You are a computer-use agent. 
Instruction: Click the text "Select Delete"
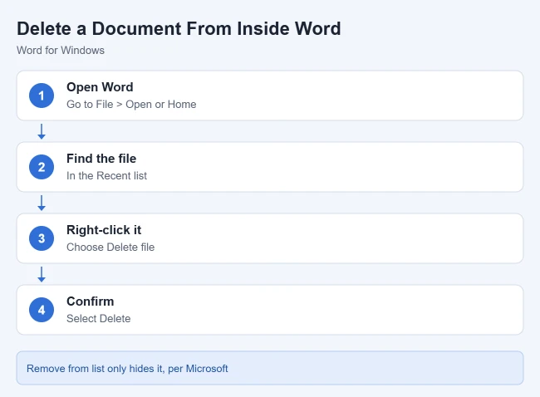[99, 318]
